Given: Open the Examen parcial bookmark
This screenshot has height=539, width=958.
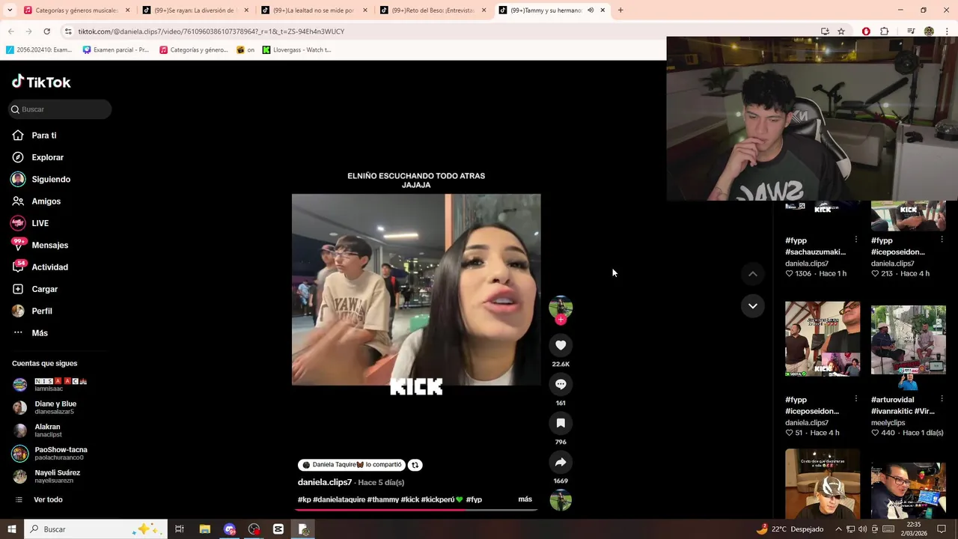Looking at the screenshot, I should coord(116,50).
